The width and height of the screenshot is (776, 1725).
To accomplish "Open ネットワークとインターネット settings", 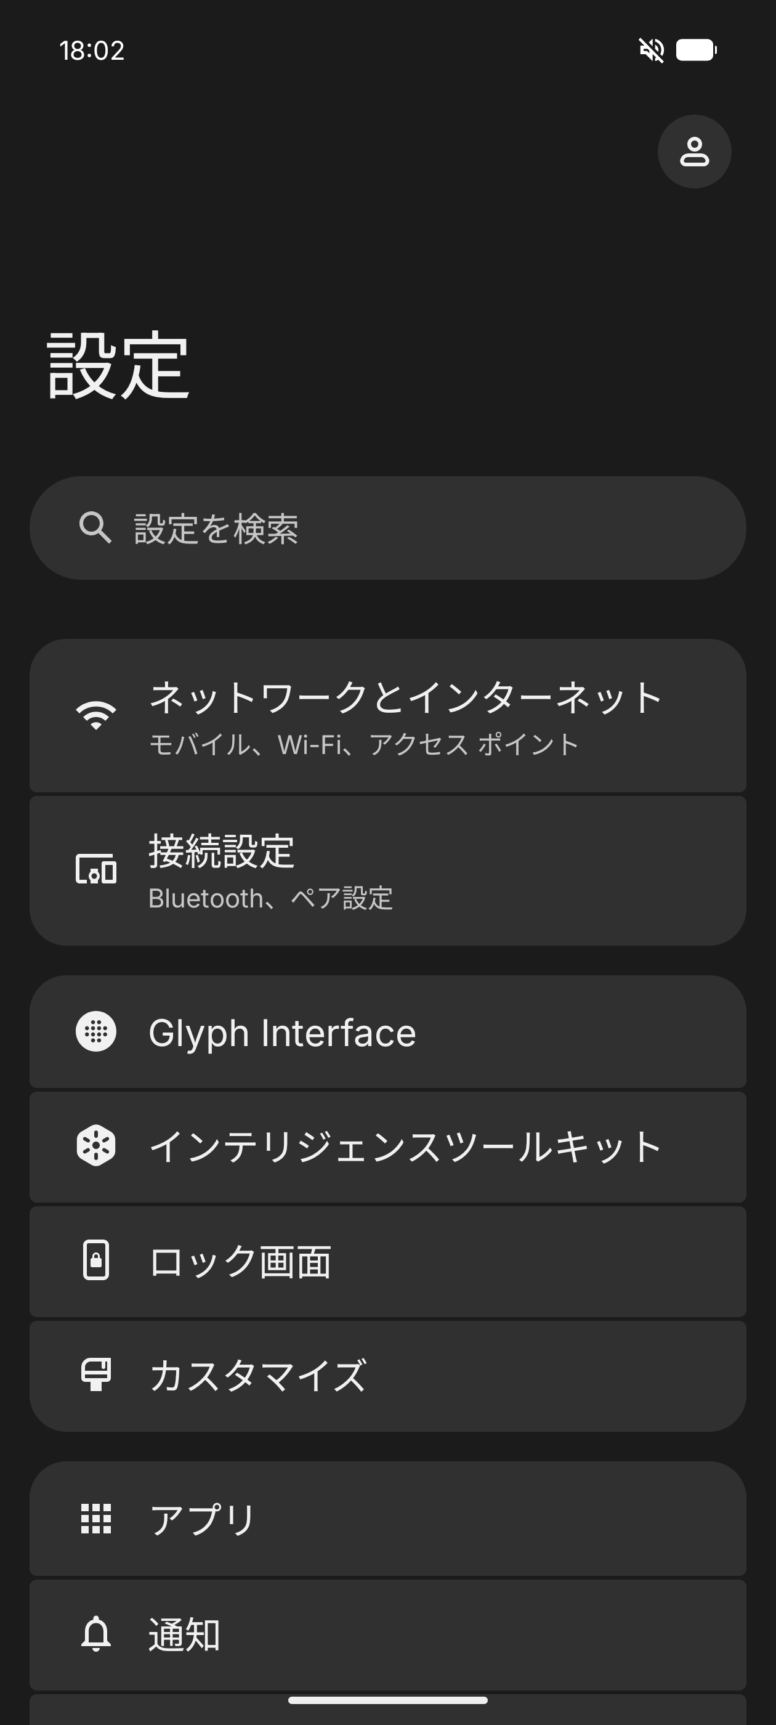I will pos(406,698).
